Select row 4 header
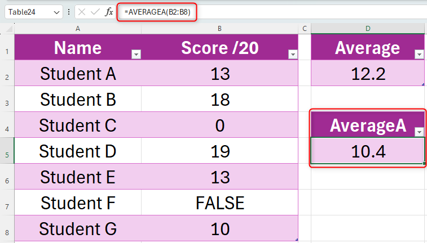 (x=7, y=125)
